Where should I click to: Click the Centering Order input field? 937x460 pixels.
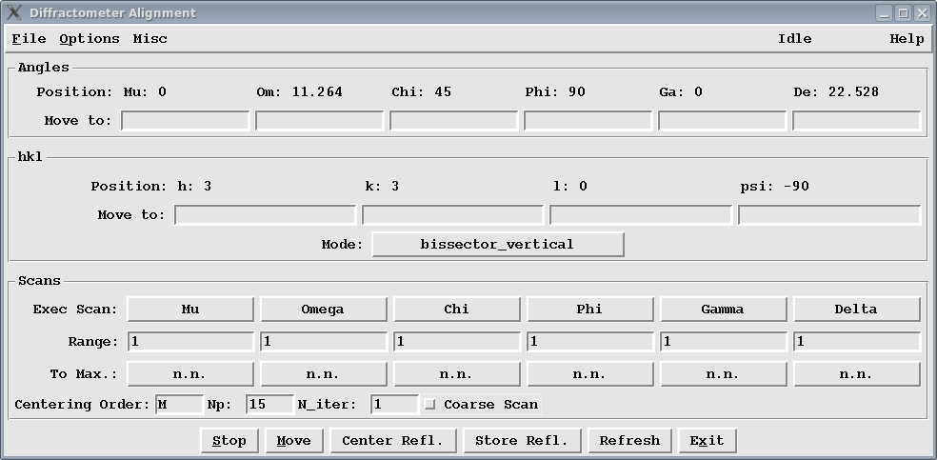click(179, 405)
